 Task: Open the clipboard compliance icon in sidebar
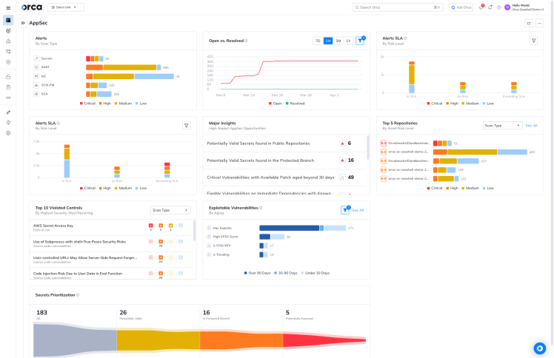(x=8, y=87)
